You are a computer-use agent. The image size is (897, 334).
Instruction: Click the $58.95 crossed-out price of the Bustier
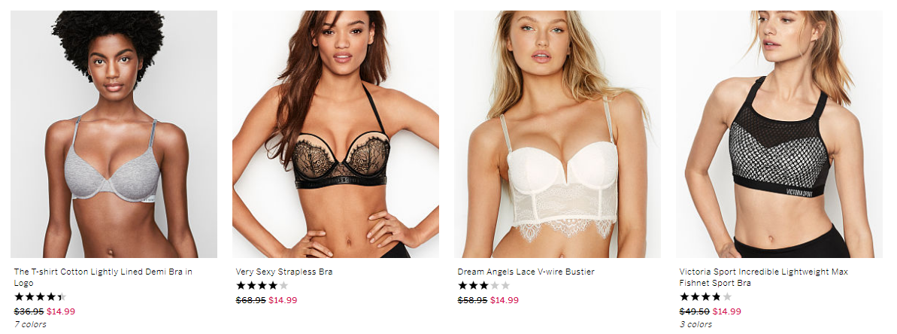(472, 300)
